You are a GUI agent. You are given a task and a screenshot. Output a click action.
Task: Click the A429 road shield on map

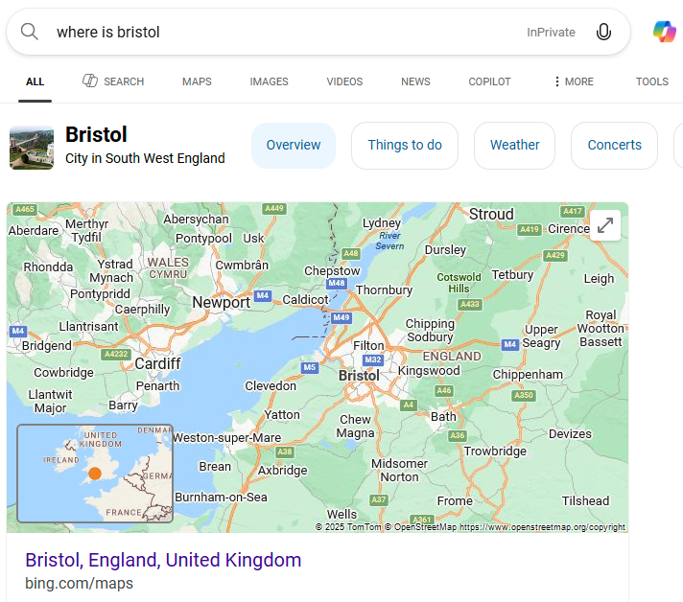pyautogui.click(x=555, y=255)
